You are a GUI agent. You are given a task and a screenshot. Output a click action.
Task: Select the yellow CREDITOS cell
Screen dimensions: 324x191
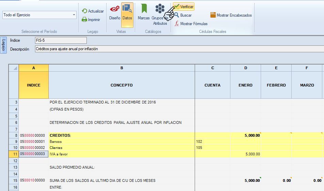coord(121,135)
